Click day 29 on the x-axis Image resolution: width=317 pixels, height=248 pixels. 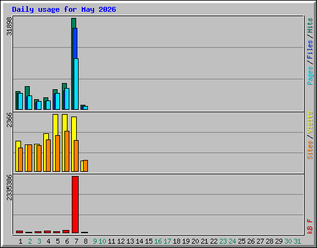[279, 241]
